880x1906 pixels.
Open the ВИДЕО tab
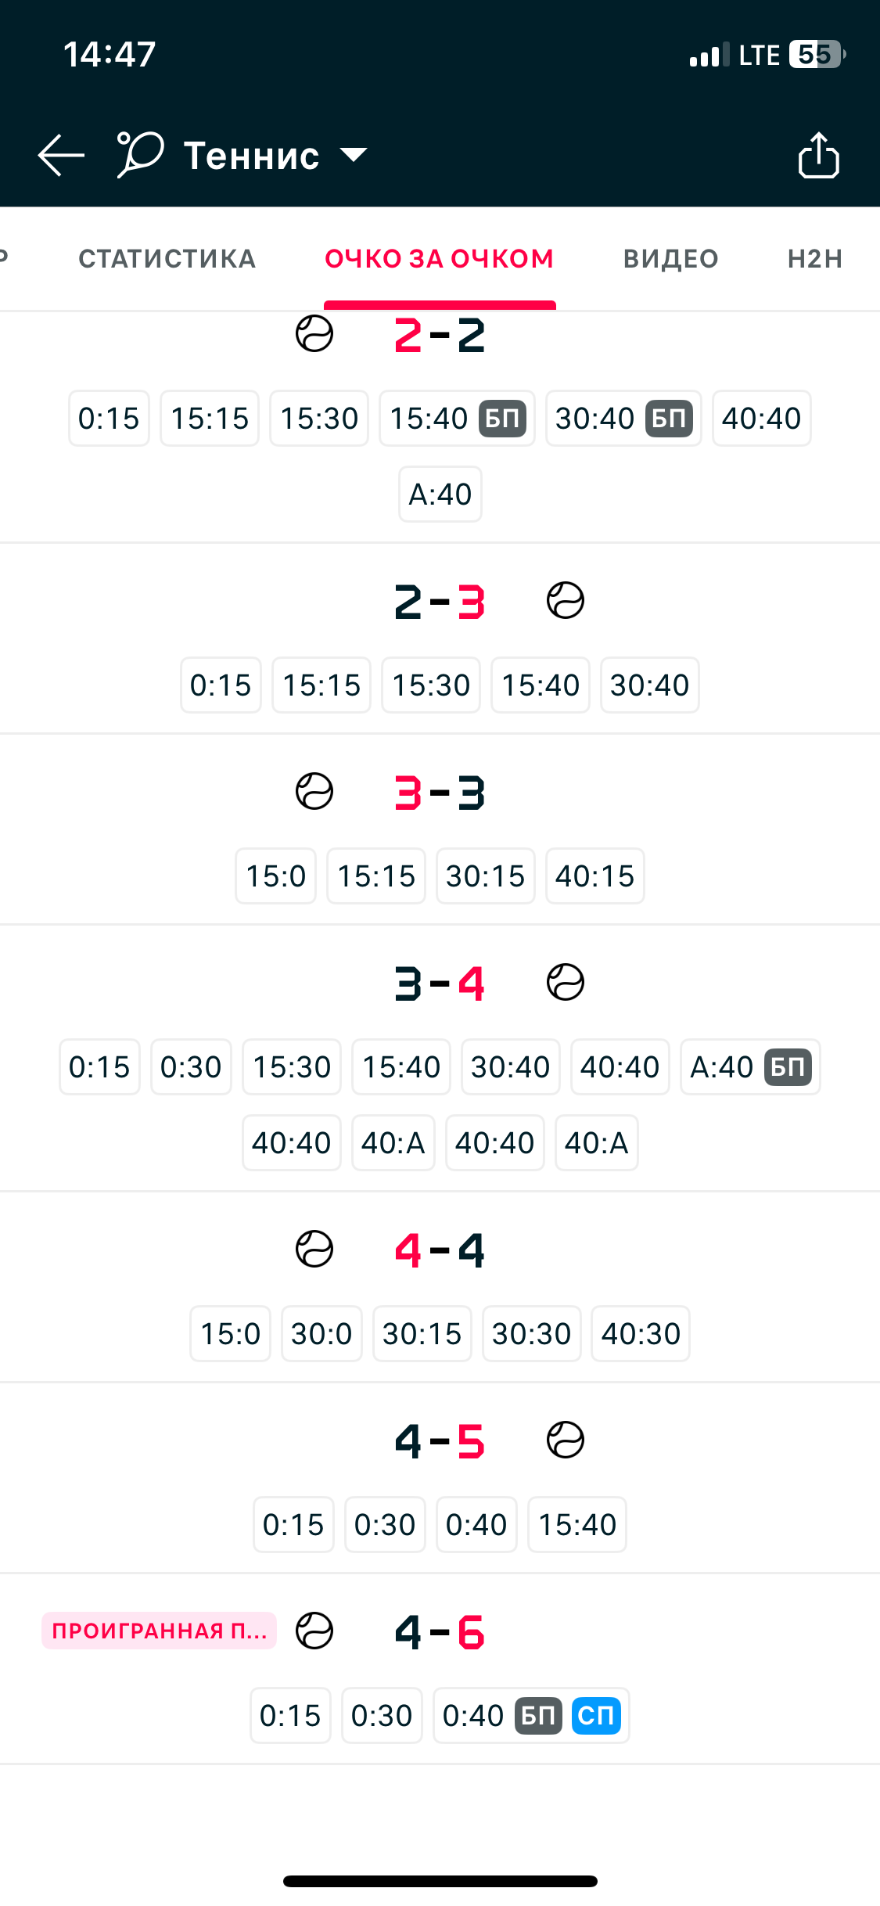tap(670, 259)
